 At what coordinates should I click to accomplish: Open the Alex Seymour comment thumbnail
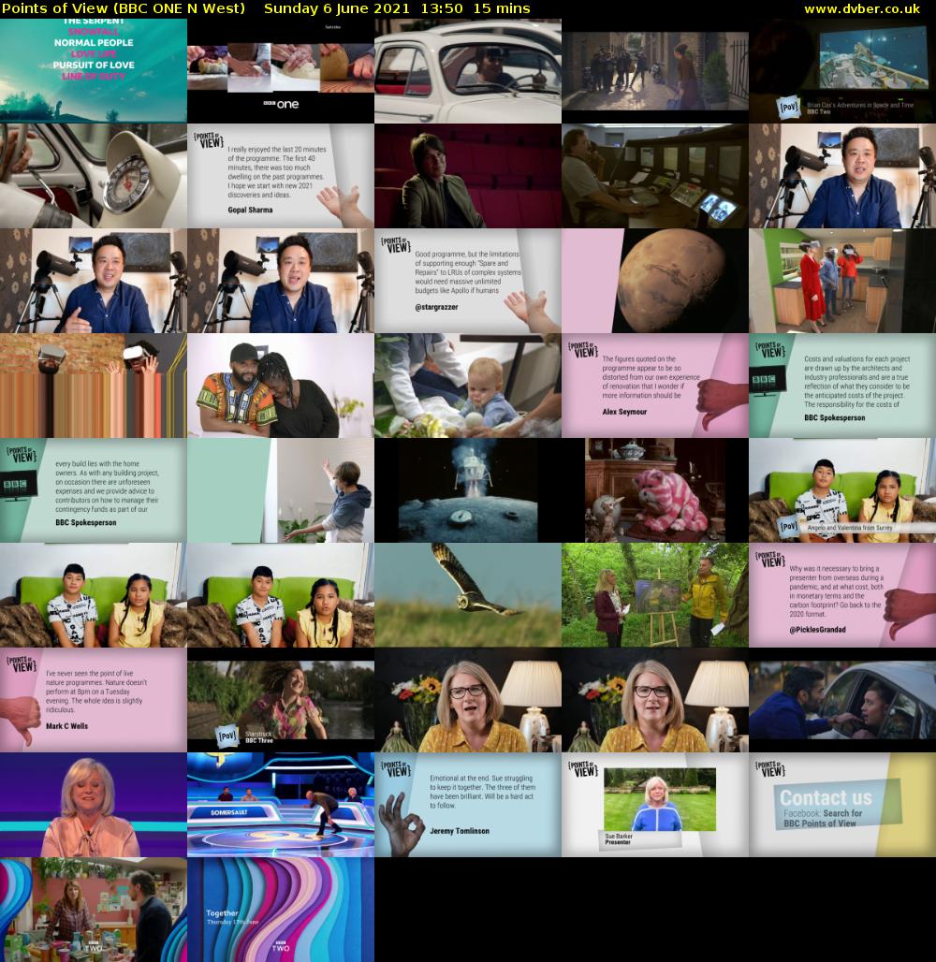(x=655, y=386)
